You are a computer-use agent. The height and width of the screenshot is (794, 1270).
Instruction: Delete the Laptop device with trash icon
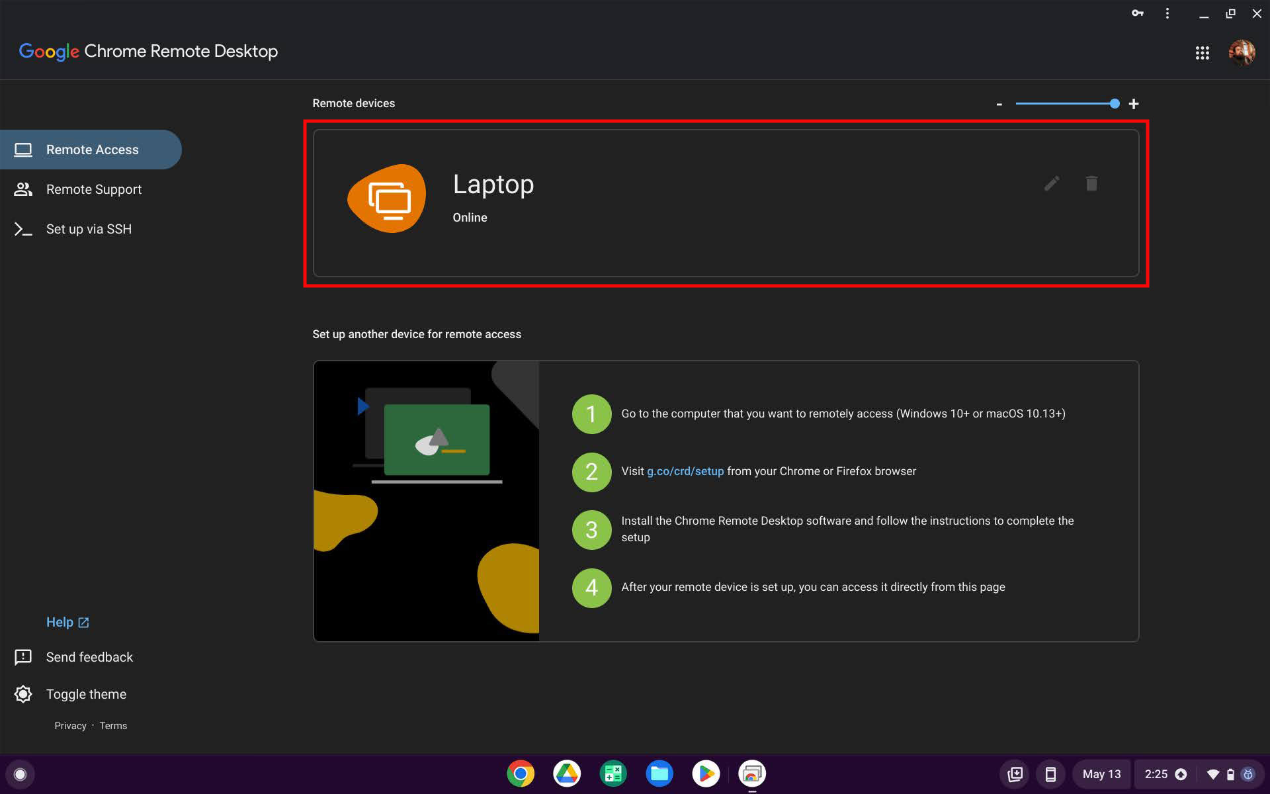(1091, 183)
